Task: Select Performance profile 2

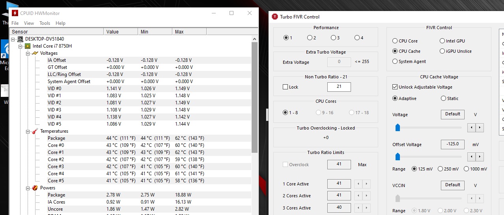Action: point(310,38)
